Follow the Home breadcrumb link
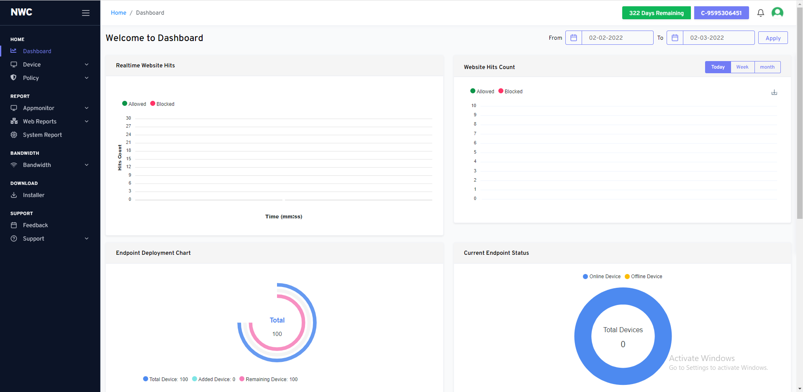 click(x=118, y=13)
